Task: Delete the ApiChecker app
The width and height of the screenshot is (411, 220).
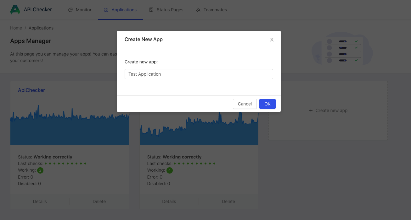Action: 99,201
